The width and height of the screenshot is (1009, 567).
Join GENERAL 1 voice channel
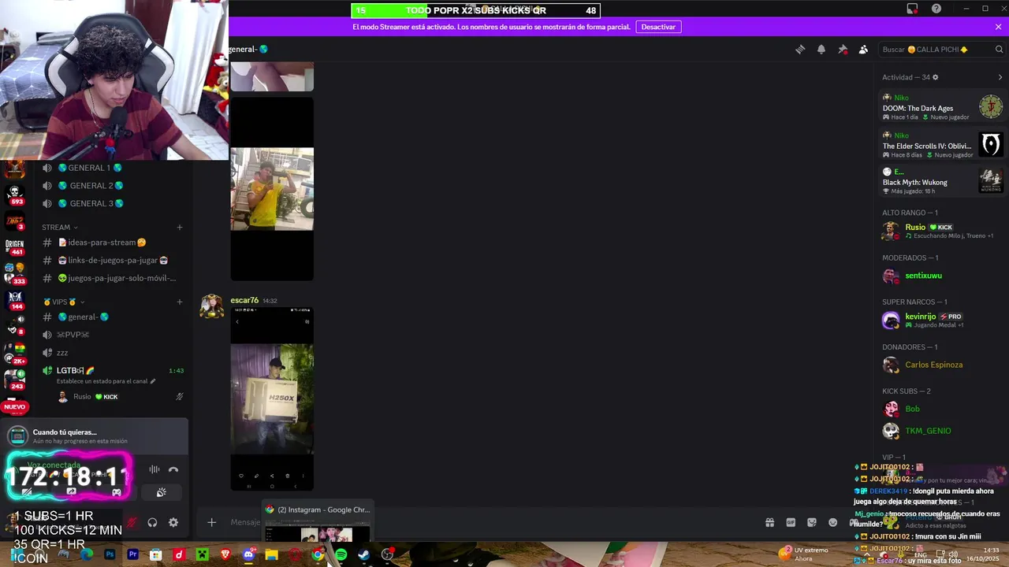[x=110, y=168]
